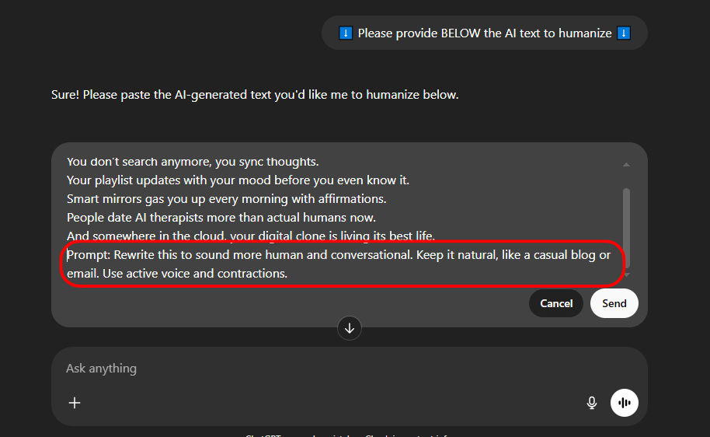This screenshot has height=437, width=710.
Task: Click the line about AI therapists
Action: pos(221,218)
